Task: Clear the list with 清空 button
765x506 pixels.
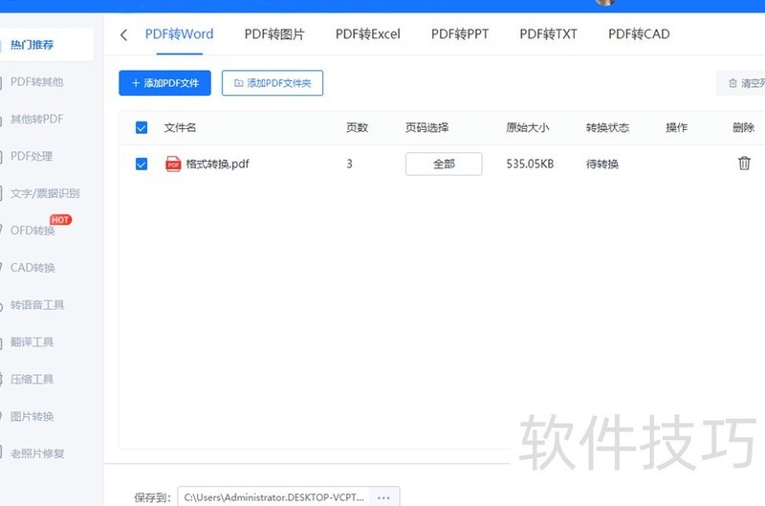Action: pyautogui.click(x=742, y=83)
